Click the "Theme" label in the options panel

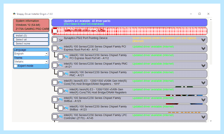click(x=18, y=58)
